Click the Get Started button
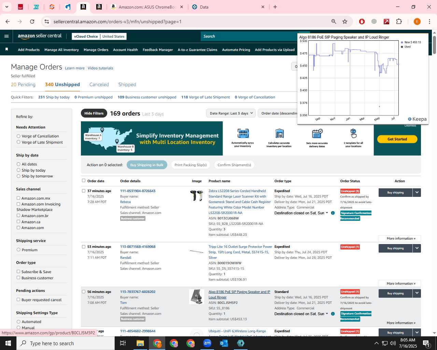Screen dimensions: 437x350 coord(397,139)
